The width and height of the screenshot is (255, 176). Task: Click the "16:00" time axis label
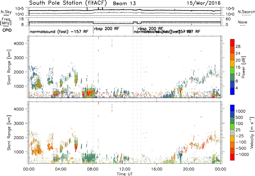pyautogui.click(x=157, y=169)
